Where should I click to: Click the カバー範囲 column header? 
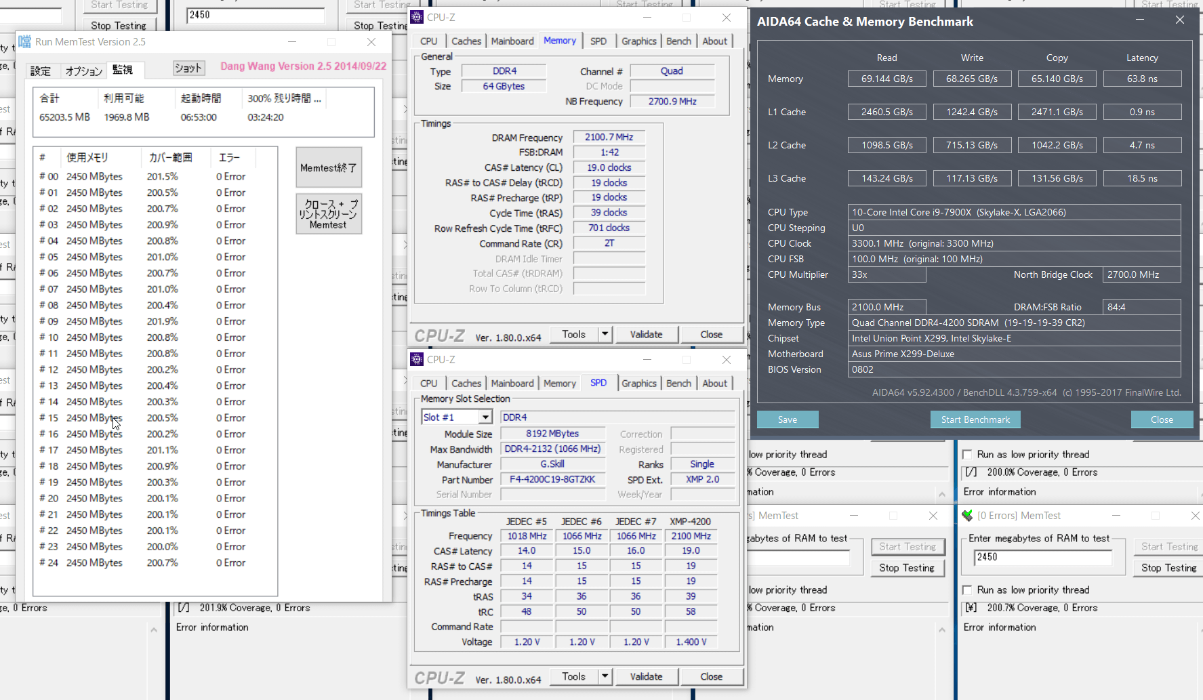[176, 157]
